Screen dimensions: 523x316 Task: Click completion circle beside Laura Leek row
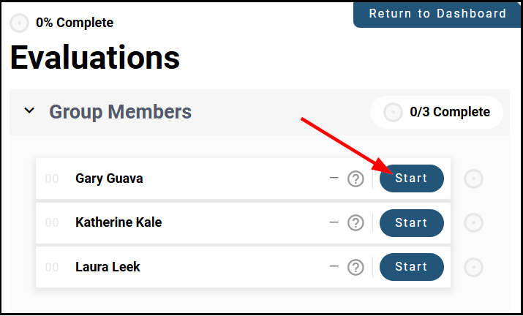tap(474, 267)
